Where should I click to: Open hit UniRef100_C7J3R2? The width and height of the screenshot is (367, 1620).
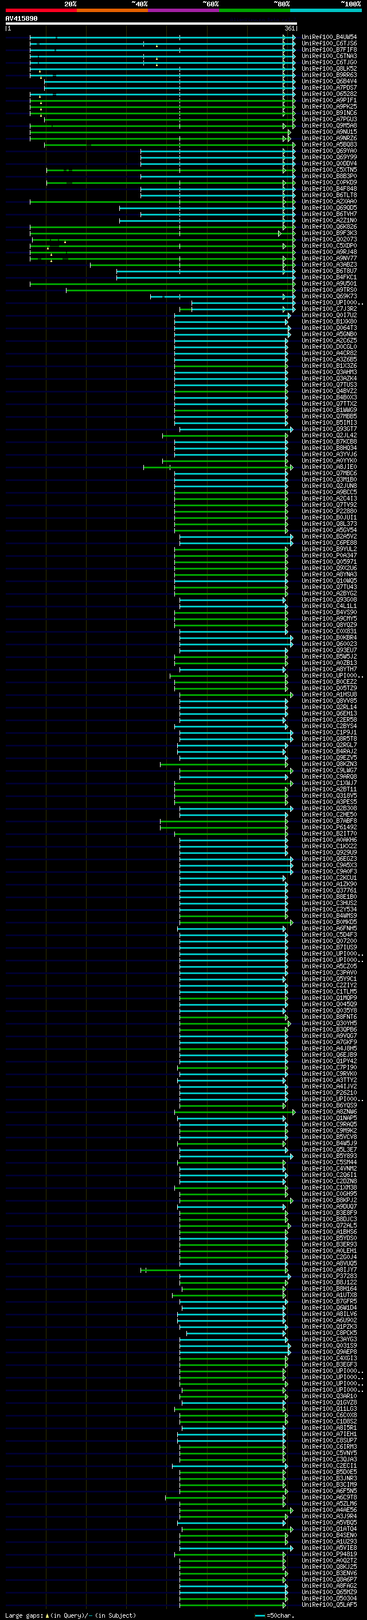[x=329, y=309]
